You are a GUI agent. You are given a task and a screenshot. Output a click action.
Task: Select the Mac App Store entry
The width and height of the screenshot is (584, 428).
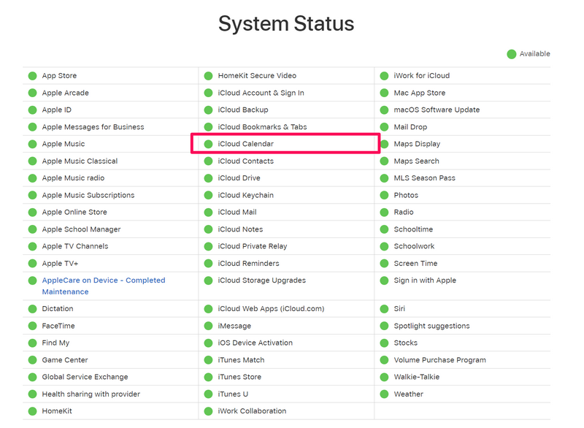click(x=419, y=93)
